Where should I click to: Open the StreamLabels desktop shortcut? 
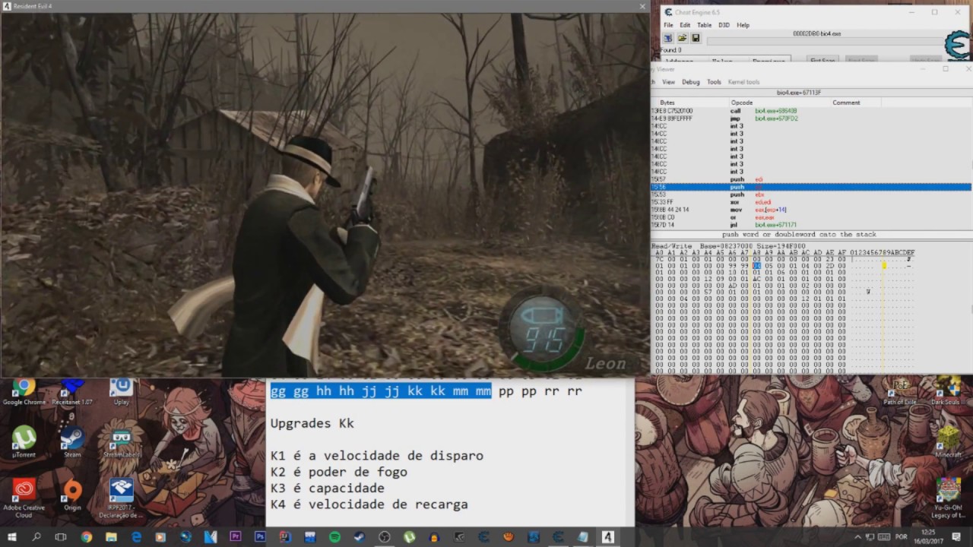(x=121, y=441)
